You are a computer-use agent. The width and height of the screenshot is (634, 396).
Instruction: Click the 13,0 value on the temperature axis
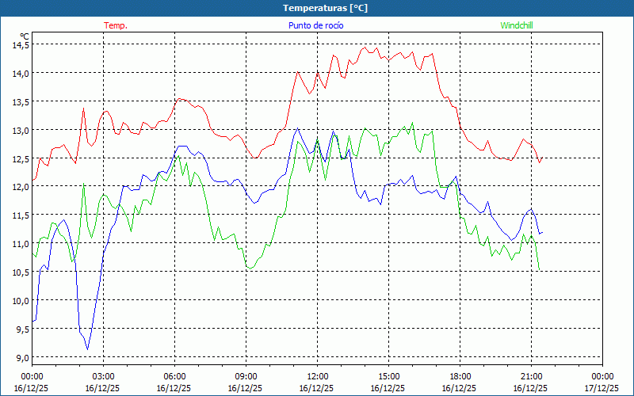[20, 130]
